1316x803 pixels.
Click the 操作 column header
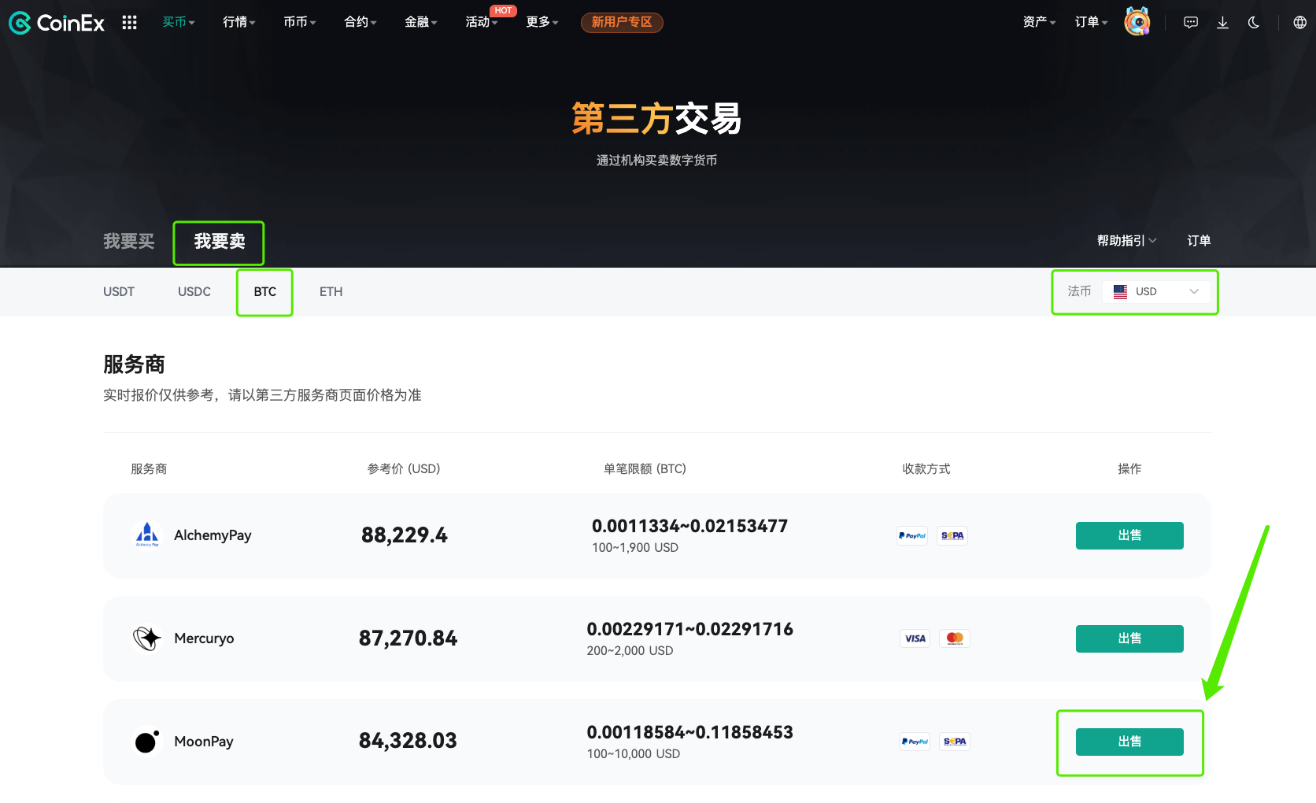click(x=1129, y=469)
